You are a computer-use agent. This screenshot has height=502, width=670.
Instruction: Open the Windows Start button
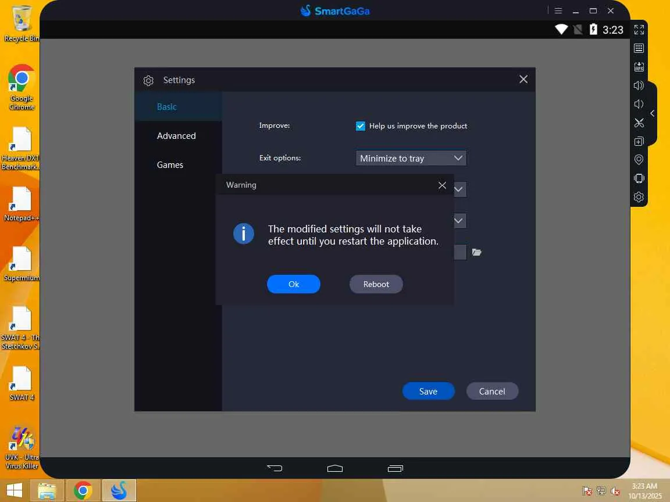(14, 490)
